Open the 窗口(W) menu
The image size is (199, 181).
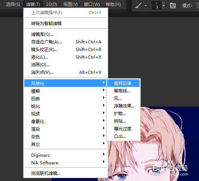pos(92,4)
